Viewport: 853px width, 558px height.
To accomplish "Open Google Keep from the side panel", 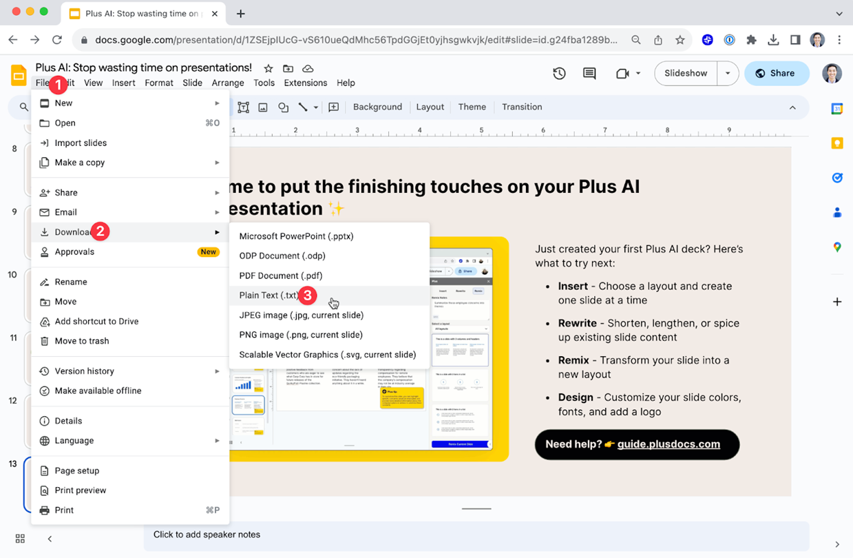I will tap(837, 143).
